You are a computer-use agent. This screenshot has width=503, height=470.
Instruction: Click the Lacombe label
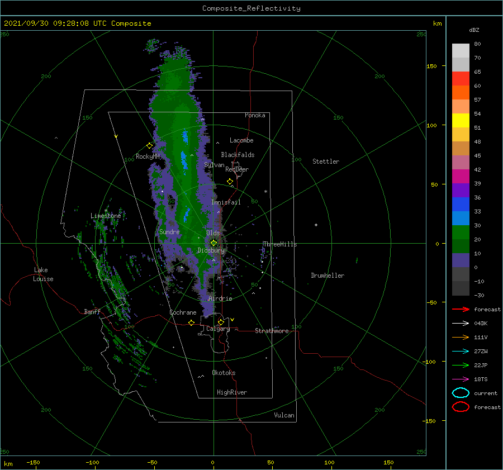pos(241,140)
